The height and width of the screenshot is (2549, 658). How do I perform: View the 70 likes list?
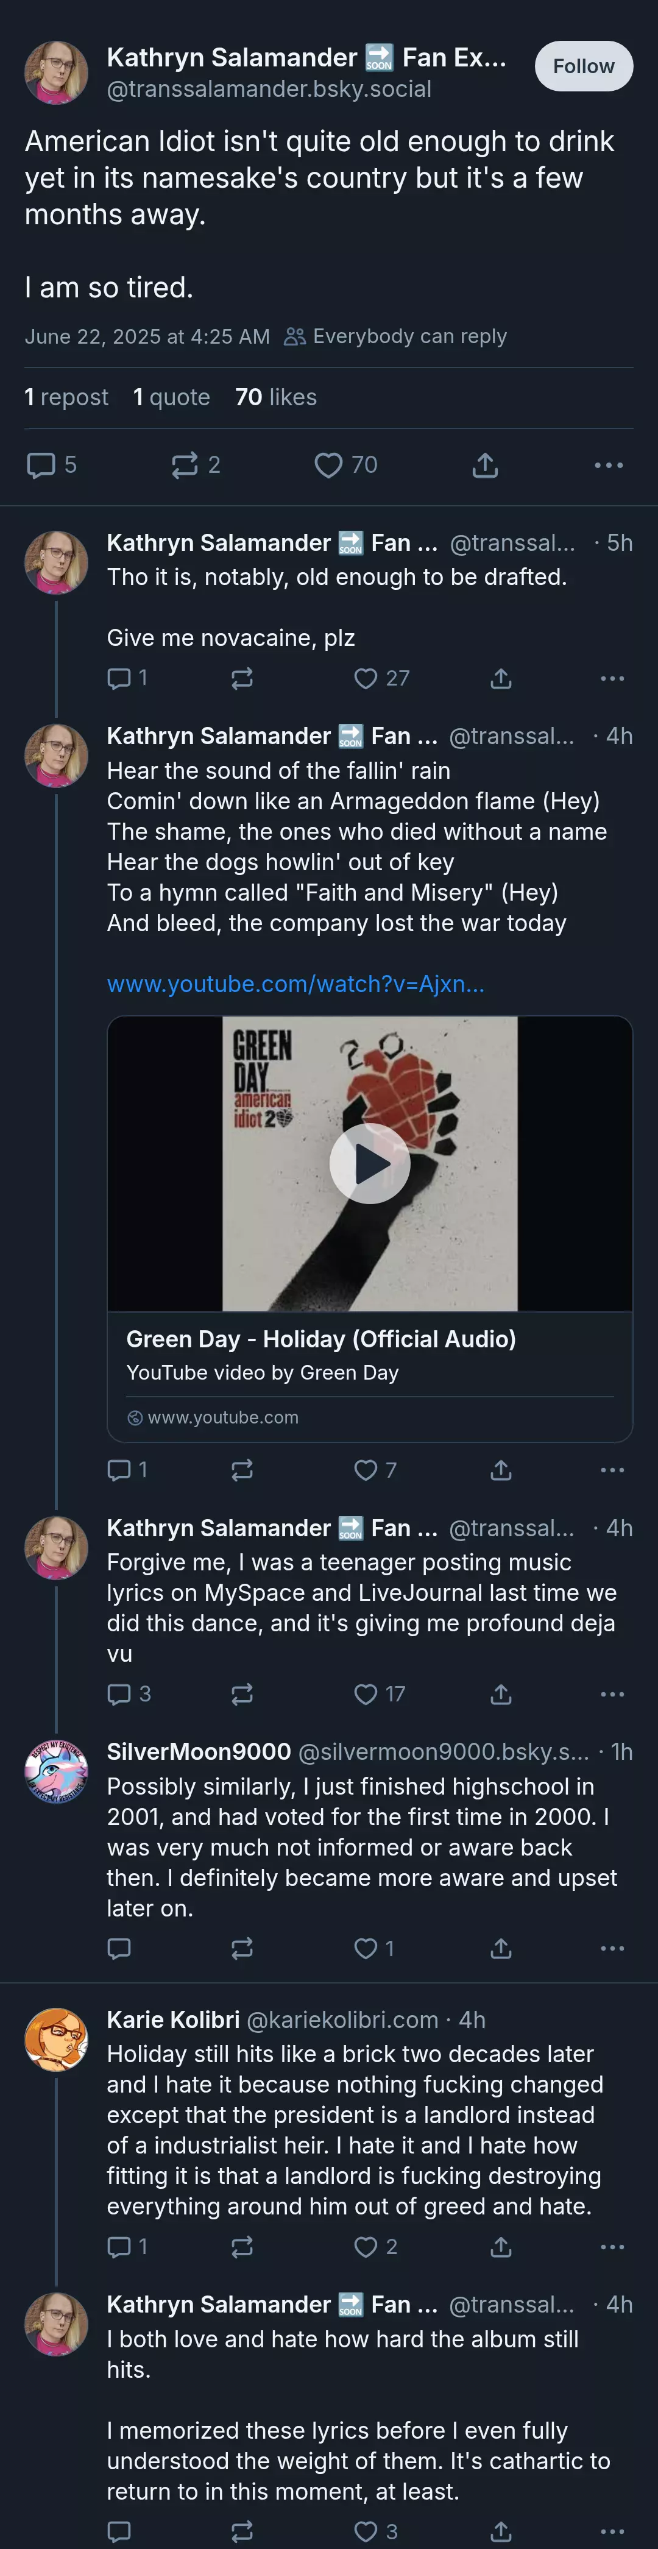[276, 397]
